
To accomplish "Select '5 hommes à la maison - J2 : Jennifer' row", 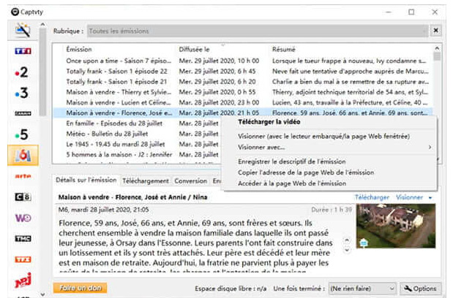I will [x=138, y=154].
